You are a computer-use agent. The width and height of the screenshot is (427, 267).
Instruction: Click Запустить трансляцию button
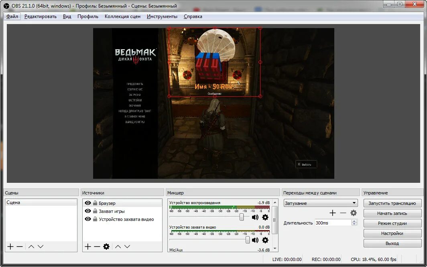tap(392, 203)
